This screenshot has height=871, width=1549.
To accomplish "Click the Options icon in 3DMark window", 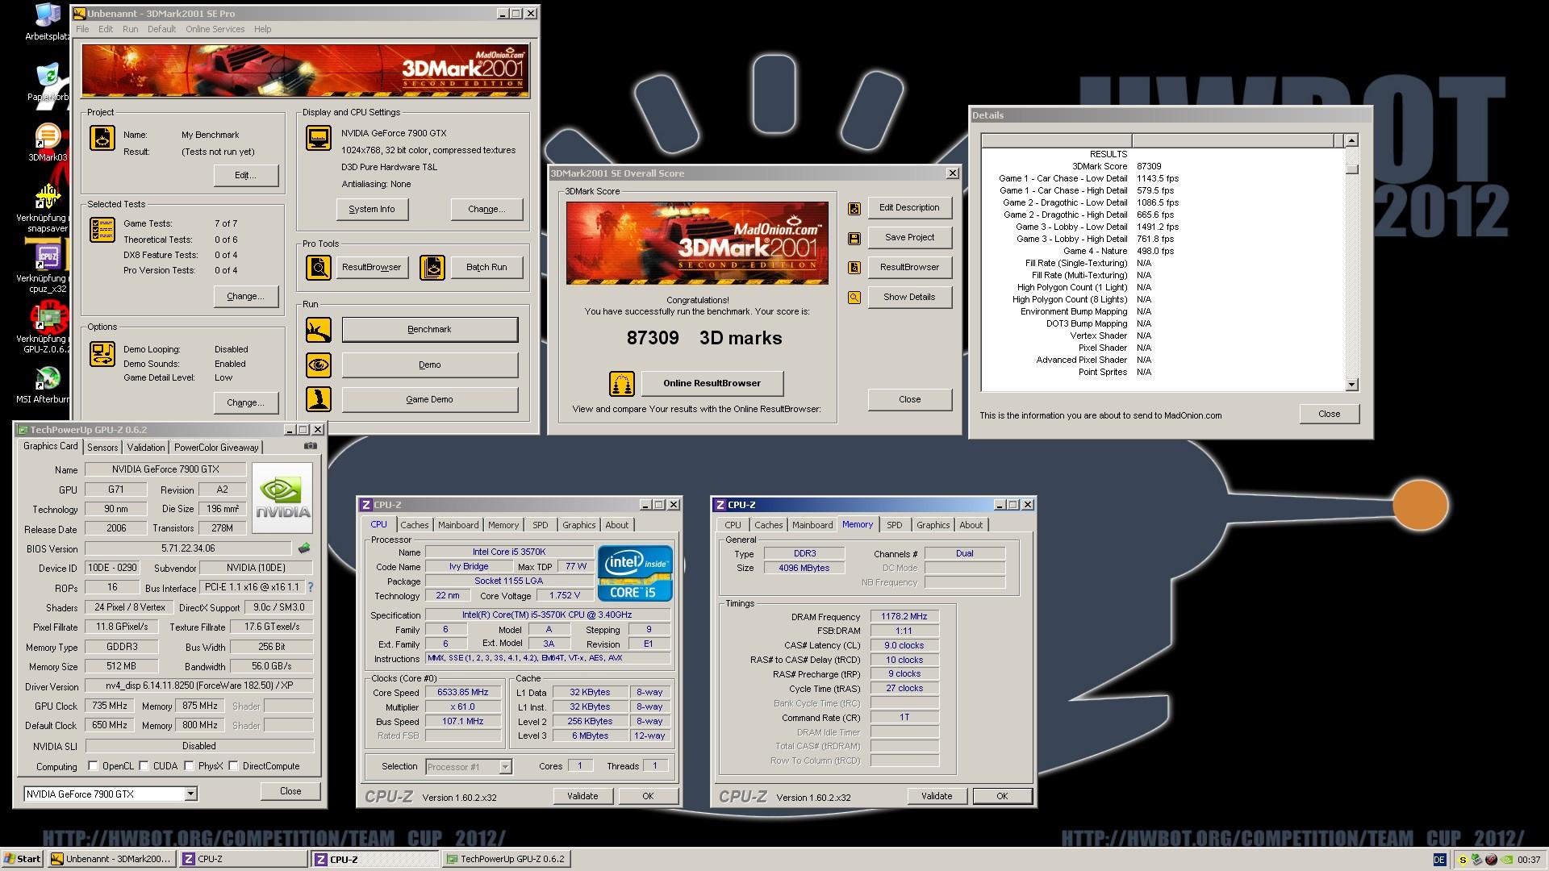I will (102, 353).
